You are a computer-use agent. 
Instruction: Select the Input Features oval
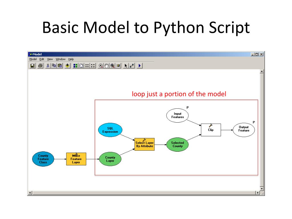click(177, 115)
